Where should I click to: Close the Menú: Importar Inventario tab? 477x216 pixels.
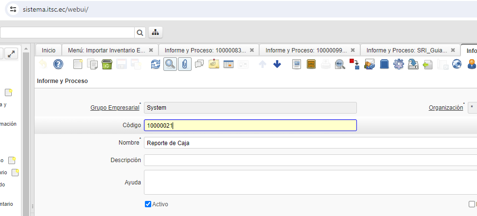click(x=151, y=50)
